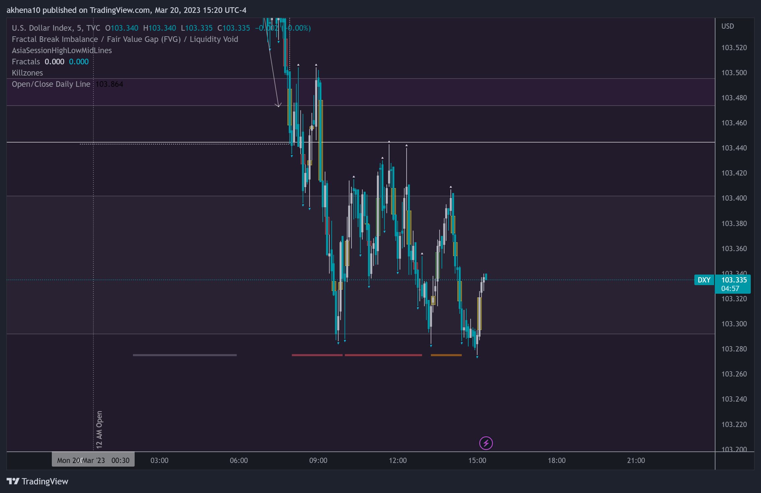
Task: Click the 103.360 price axis label
Action: click(x=734, y=248)
